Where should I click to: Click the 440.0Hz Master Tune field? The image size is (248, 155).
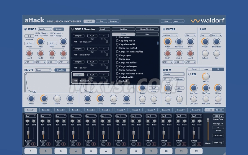(x=218, y=116)
